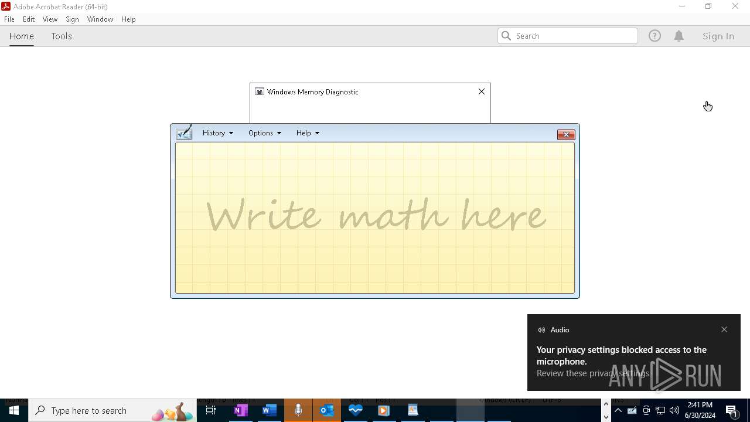
Task: Click the taskbar search box
Action: point(112,410)
